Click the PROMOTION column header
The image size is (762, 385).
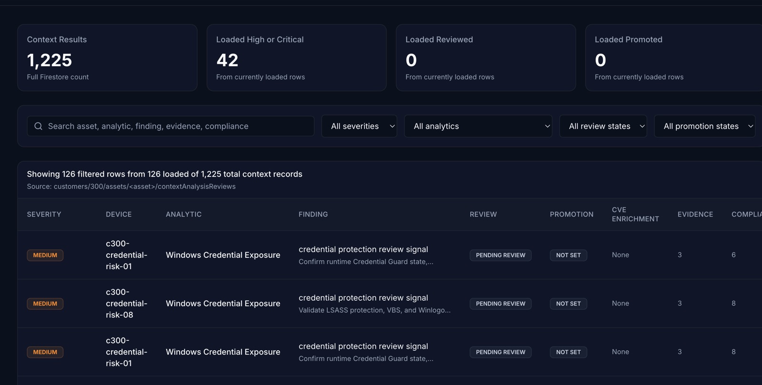click(571, 214)
